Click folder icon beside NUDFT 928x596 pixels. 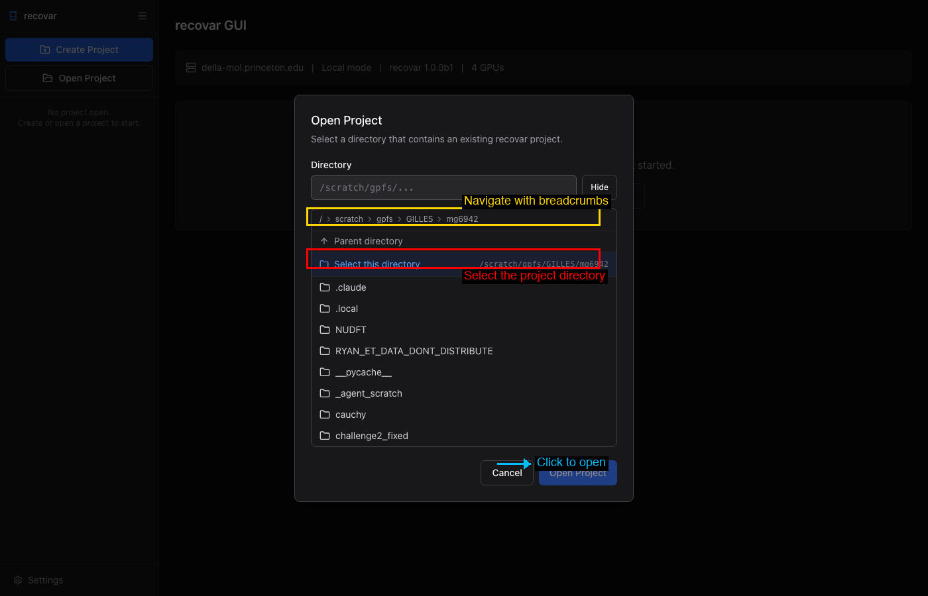coord(325,330)
